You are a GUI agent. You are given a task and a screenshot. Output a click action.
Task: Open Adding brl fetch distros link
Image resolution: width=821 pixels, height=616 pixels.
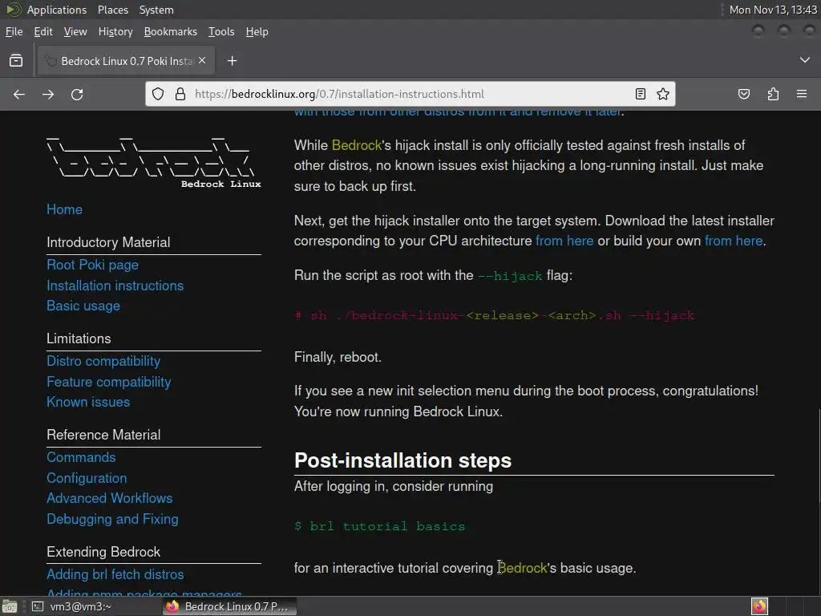click(115, 574)
